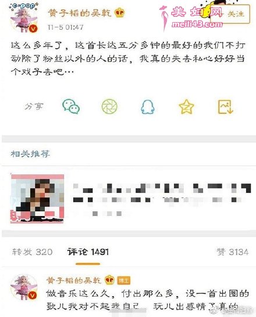Share to QQ Zone star icon
256x317 pixels.
186,107
